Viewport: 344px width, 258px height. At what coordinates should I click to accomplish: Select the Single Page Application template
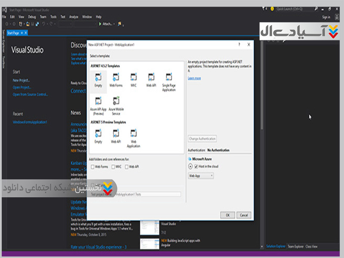169,78
